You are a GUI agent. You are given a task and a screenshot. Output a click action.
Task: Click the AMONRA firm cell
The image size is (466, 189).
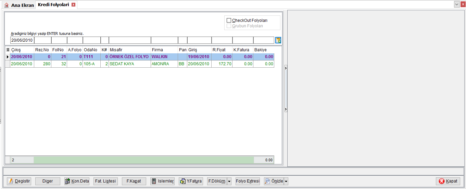(x=164, y=64)
